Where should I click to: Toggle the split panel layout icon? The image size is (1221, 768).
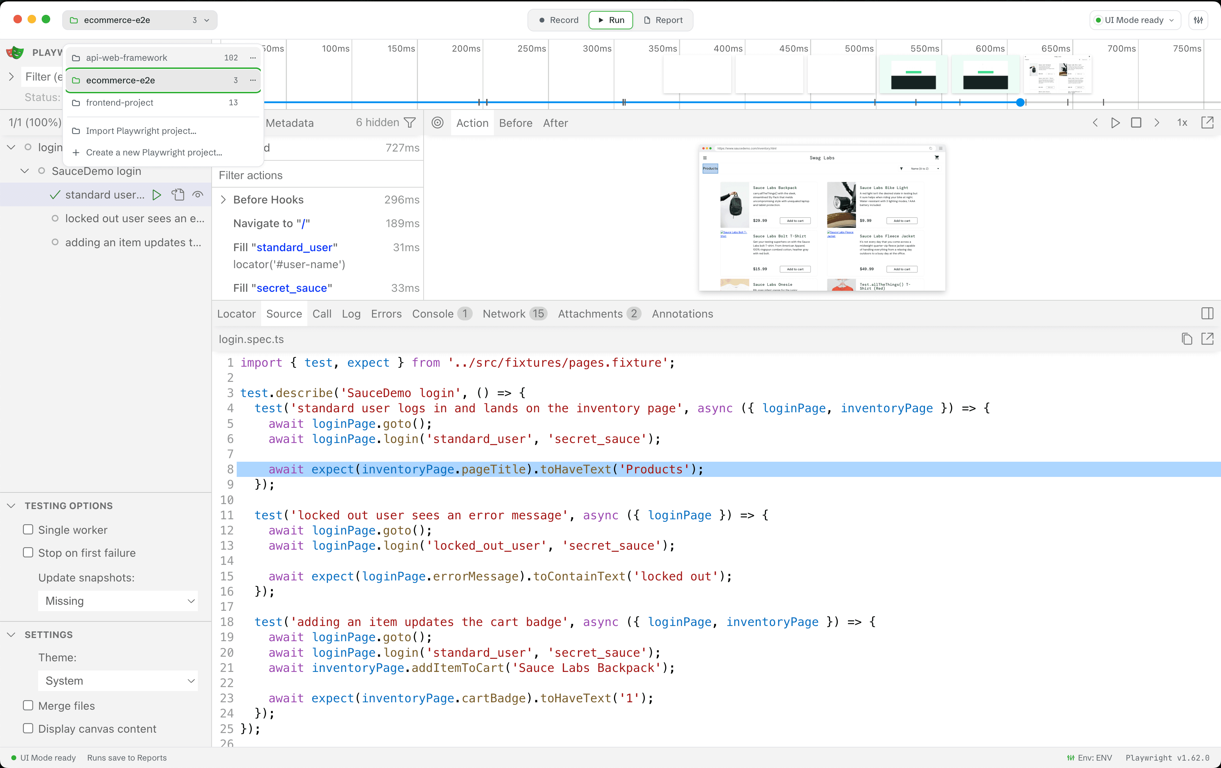(1207, 314)
